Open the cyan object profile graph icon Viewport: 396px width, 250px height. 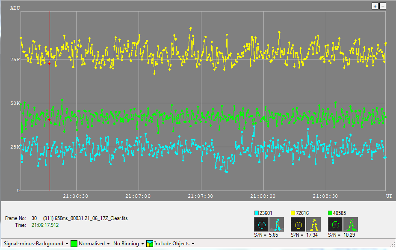(277, 225)
